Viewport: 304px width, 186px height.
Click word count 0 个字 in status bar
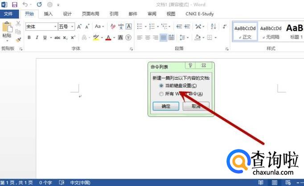45,182
